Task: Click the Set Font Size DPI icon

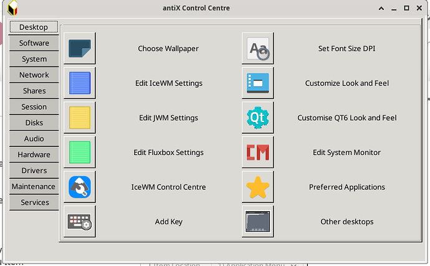Action: coord(258,48)
